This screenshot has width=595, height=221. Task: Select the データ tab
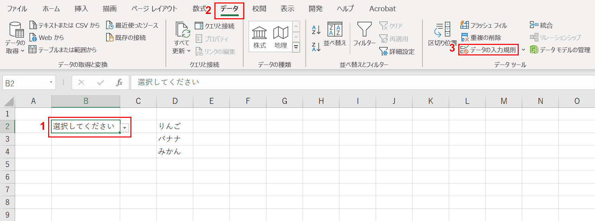pyautogui.click(x=229, y=9)
